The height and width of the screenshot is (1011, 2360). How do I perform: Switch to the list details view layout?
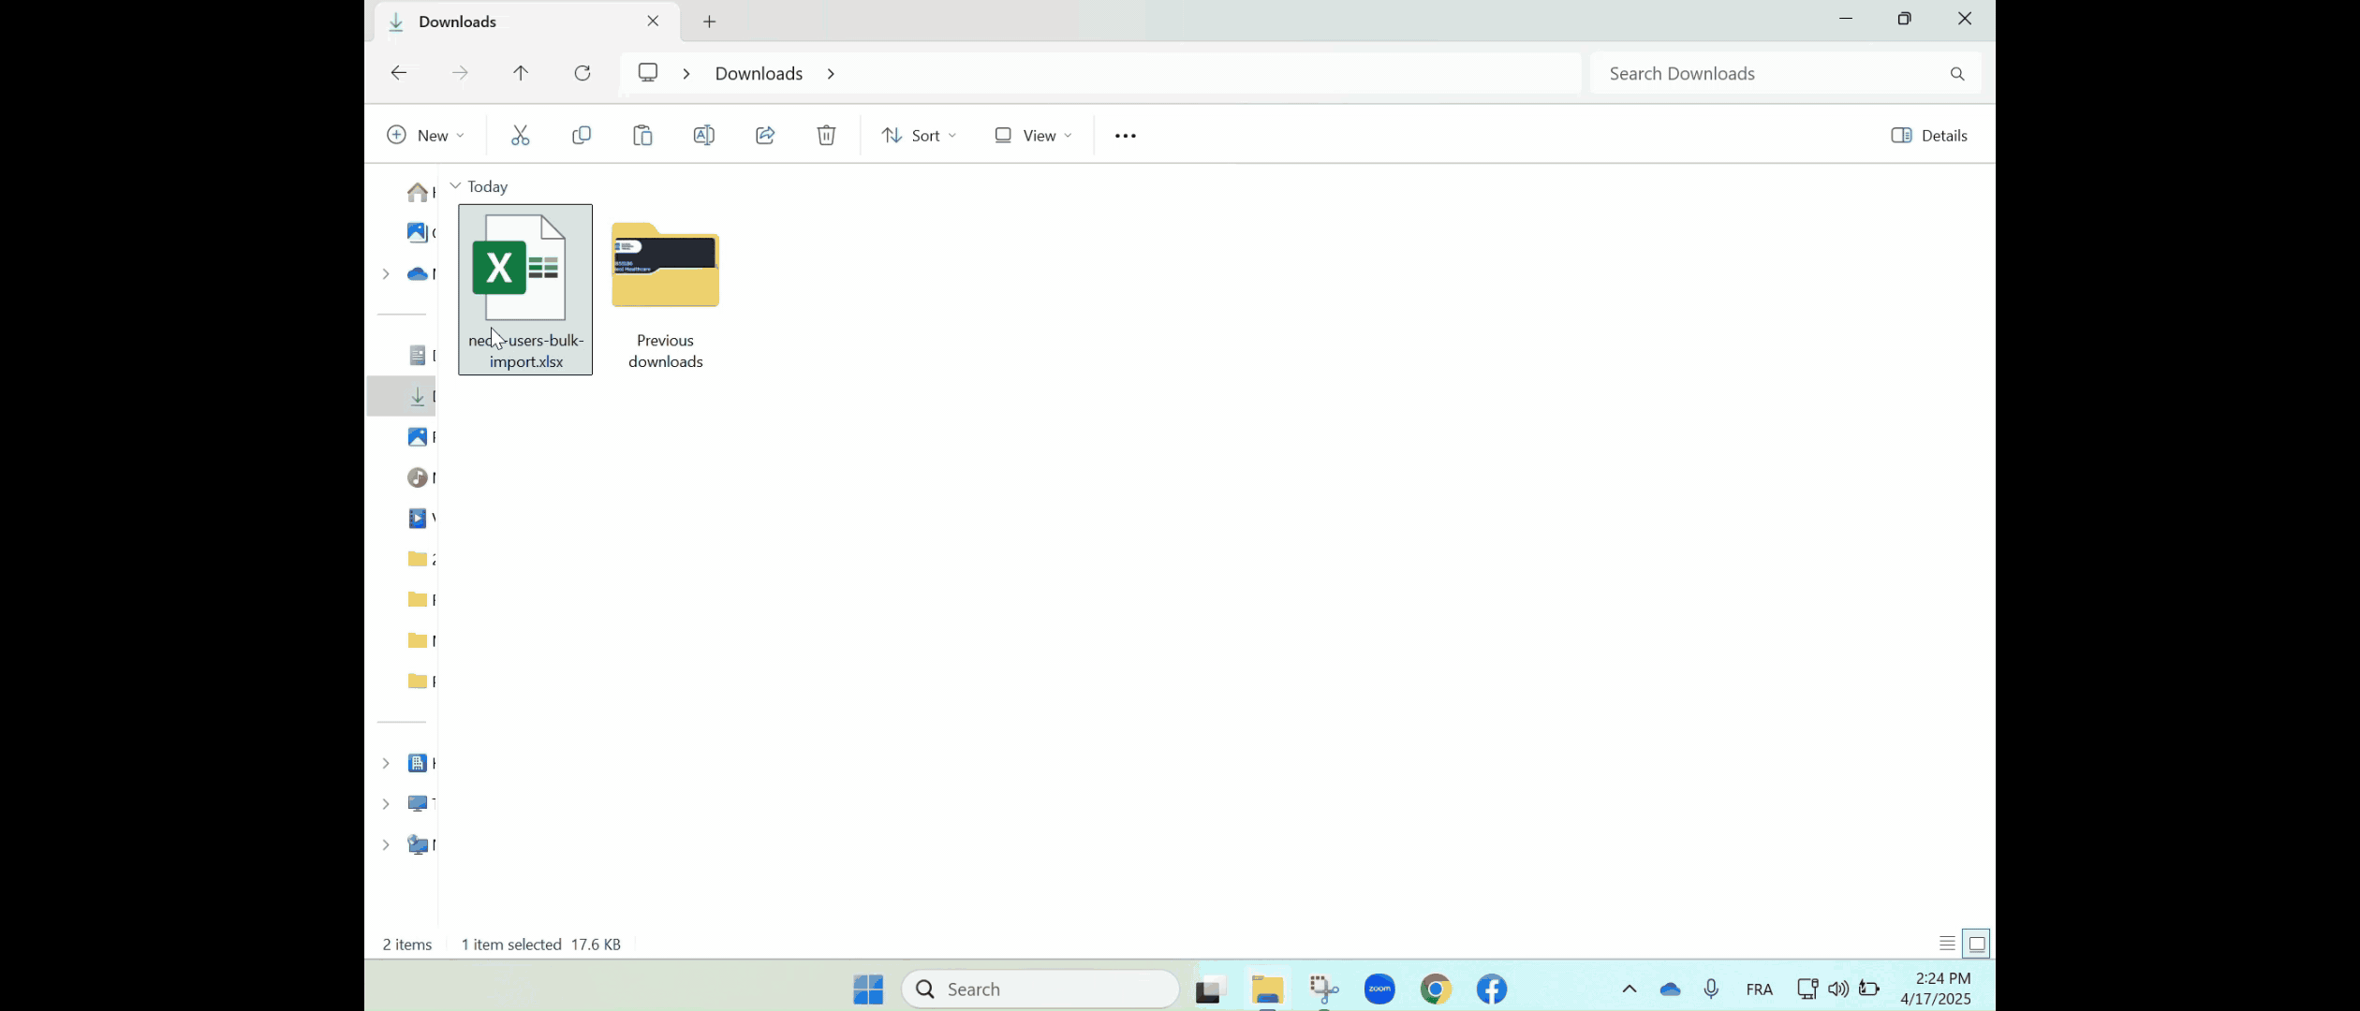tap(1947, 944)
